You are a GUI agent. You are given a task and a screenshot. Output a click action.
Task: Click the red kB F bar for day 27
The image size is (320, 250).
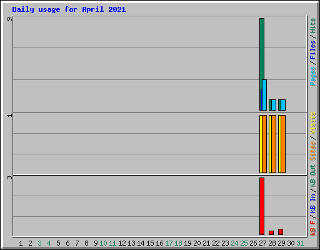262,206
